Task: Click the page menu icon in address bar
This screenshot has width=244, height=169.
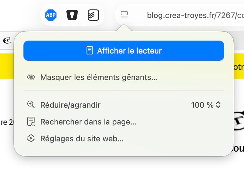Action: (x=124, y=15)
